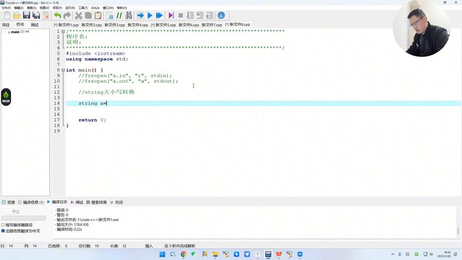The image size is (462, 260).
Task: Open the 运行(R) menu
Action: tap(70, 8)
